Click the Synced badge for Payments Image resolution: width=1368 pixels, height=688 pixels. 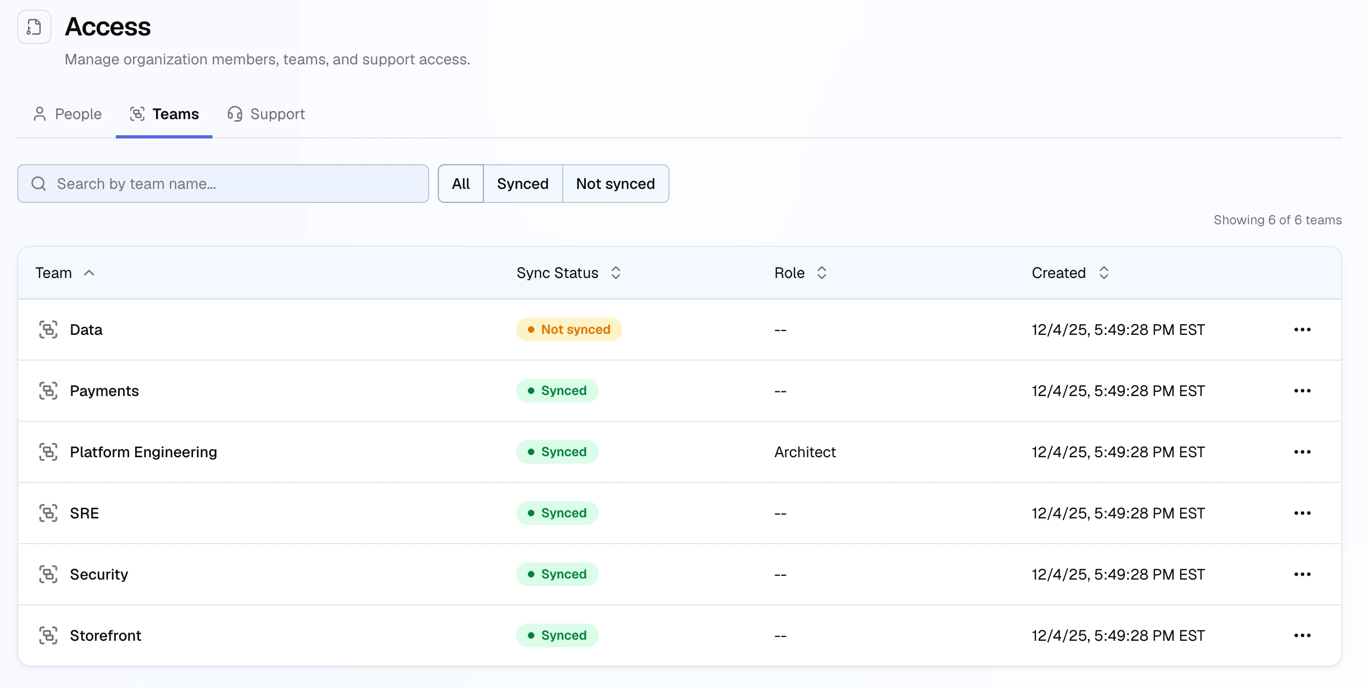(557, 391)
